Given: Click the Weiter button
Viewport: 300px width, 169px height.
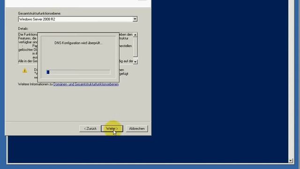Looking at the screenshot, I should 112,129.
